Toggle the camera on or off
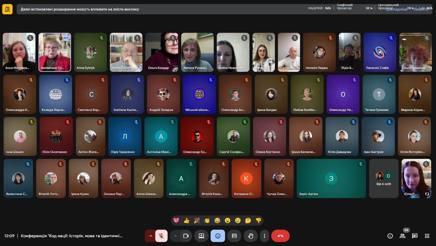This screenshot has width=436, height=246. coord(186,236)
